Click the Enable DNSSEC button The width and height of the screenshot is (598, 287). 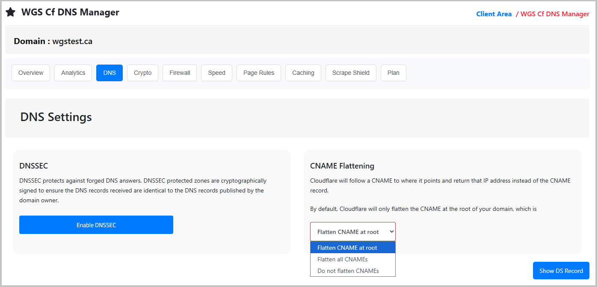(96, 225)
